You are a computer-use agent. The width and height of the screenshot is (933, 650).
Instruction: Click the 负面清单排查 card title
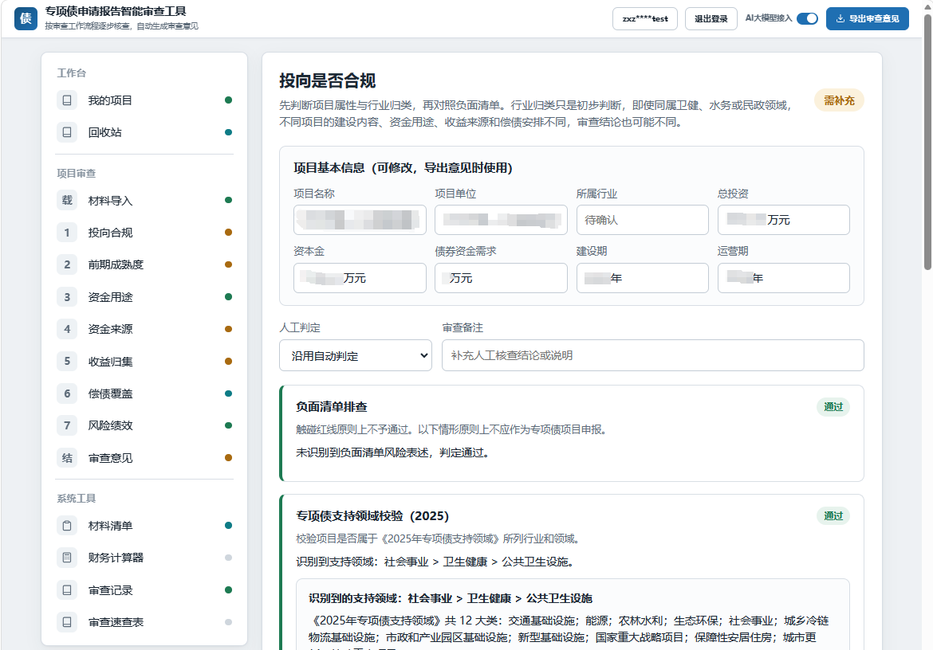pos(332,406)
